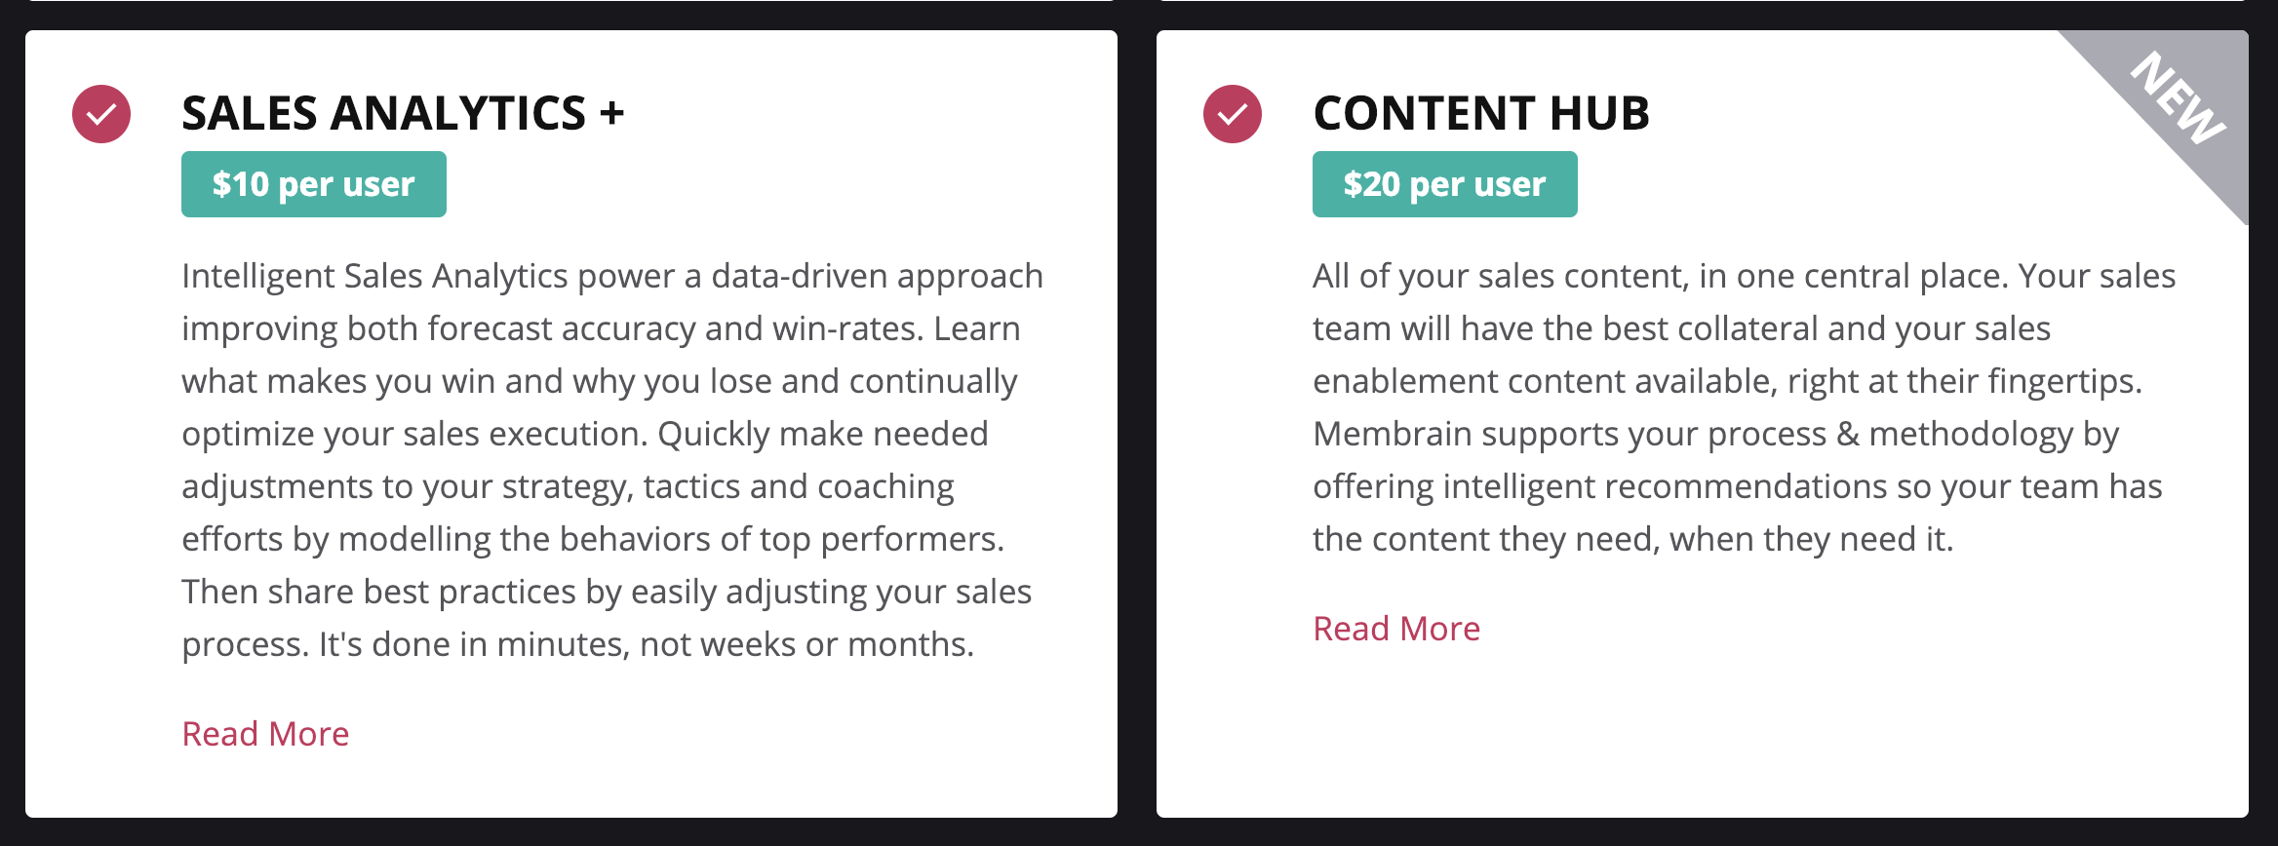Toggle the Sales Analytics + checkmark circle
Viewport: 2278px width, 846px height.
pos(101,114)
